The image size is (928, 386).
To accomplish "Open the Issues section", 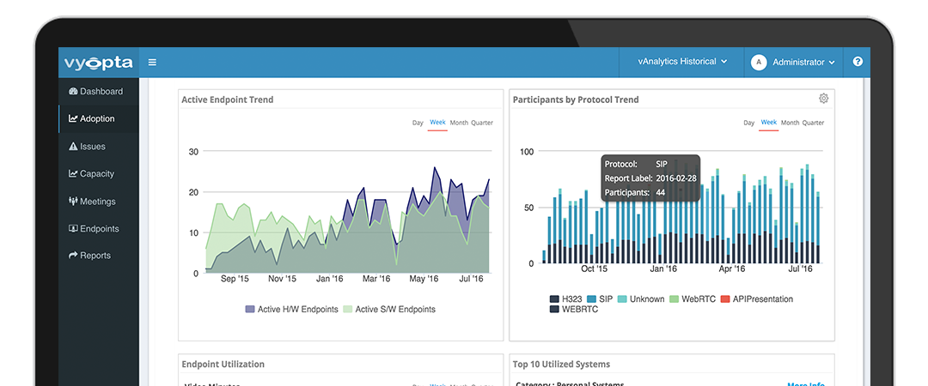I will pyautogui.click(x=99, y=147).
